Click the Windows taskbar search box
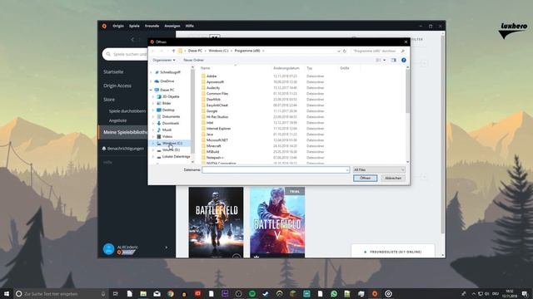The width and height of the screenshot is (533, 299). (61, 293)
